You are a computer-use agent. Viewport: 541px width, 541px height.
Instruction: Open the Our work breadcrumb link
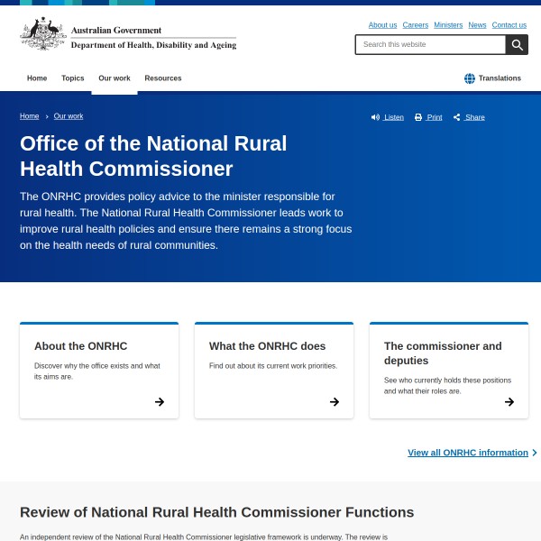pos(69,116)
